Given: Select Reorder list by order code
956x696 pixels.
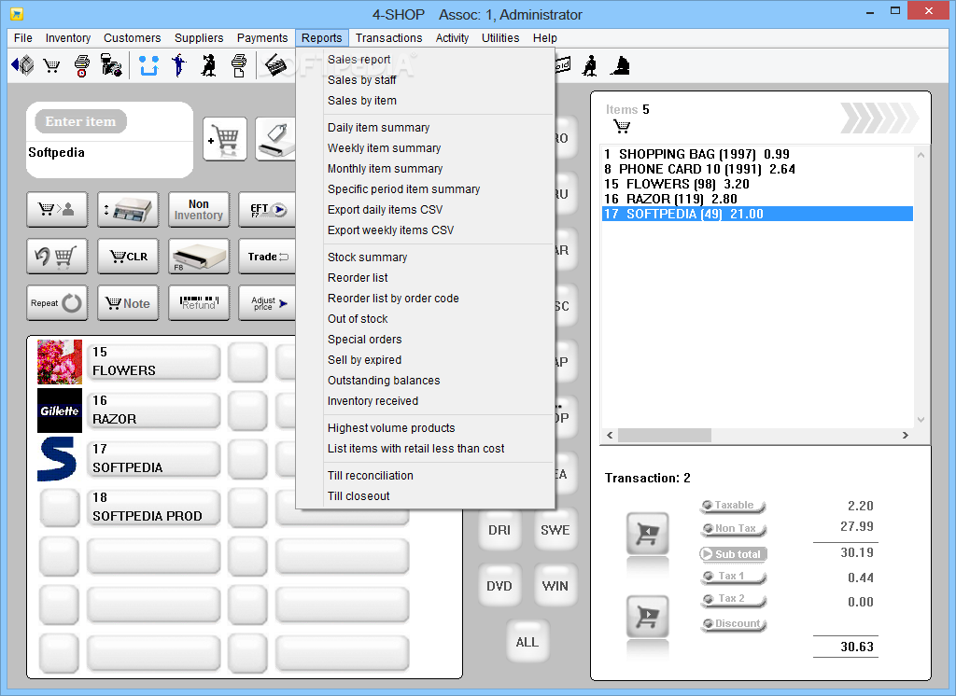Looking at the screenshot, I should pos(393,299).
